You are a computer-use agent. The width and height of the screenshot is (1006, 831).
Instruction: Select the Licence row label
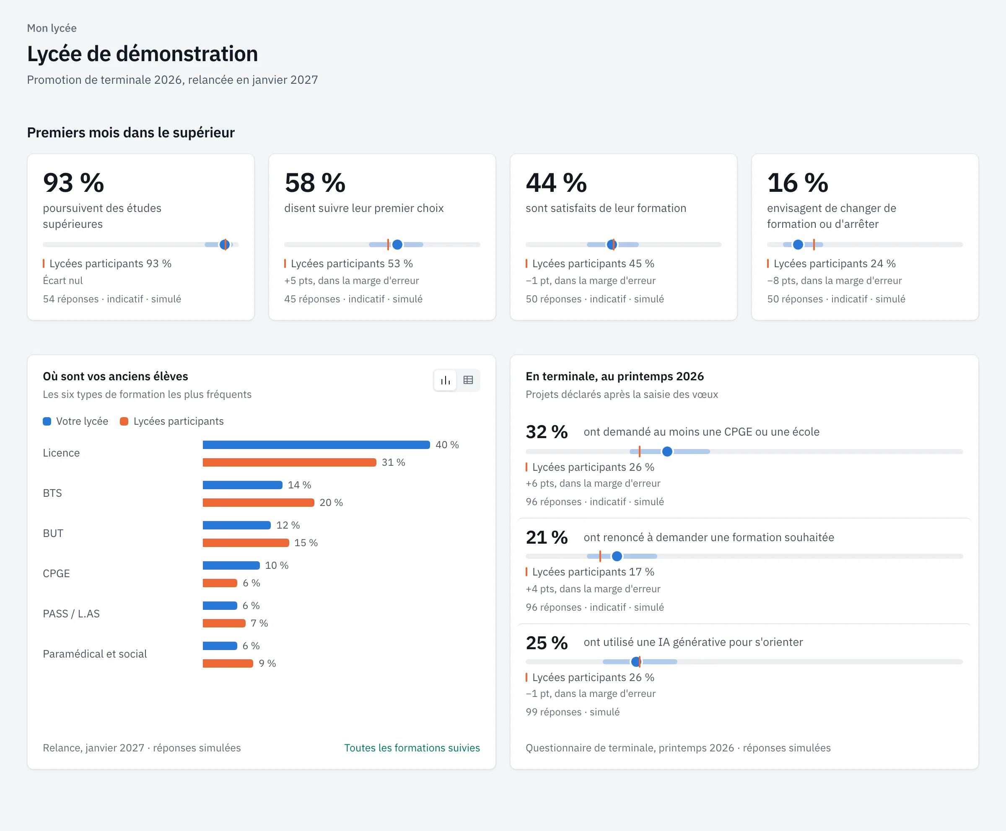click(61, 453)
